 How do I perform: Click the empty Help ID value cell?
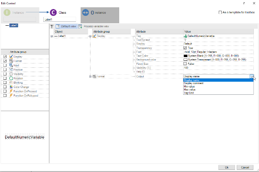click(218, 72)
